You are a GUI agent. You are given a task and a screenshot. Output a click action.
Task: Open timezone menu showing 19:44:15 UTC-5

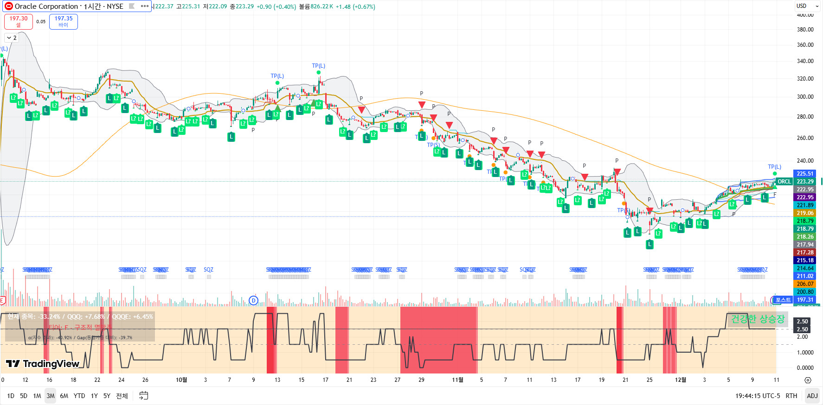(758, 396)
